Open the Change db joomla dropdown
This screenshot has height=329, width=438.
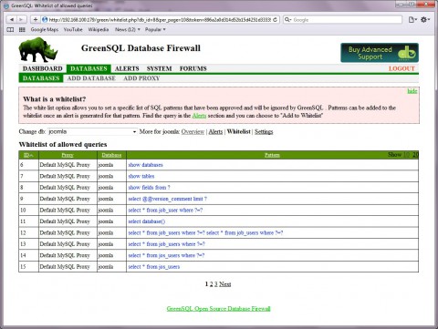[x=92, y=131]
